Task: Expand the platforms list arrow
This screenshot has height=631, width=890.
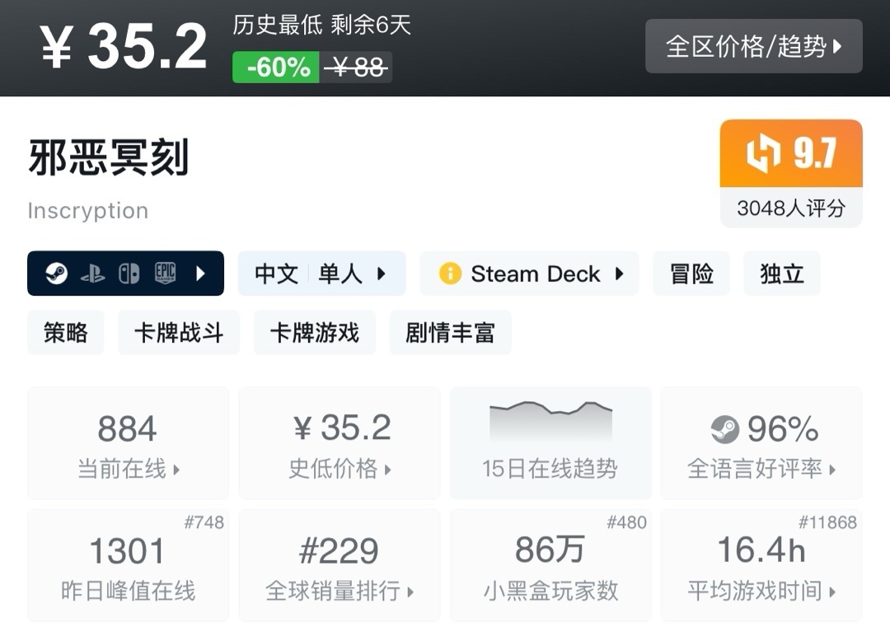Action: tap(200, 273)
